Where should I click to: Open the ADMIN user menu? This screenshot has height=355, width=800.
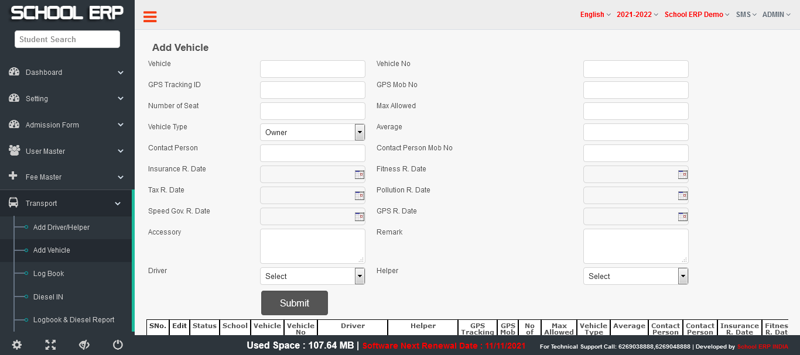777,15
